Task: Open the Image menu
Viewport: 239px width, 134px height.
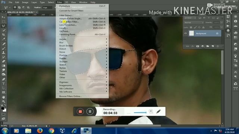Action: pos(25,2)
